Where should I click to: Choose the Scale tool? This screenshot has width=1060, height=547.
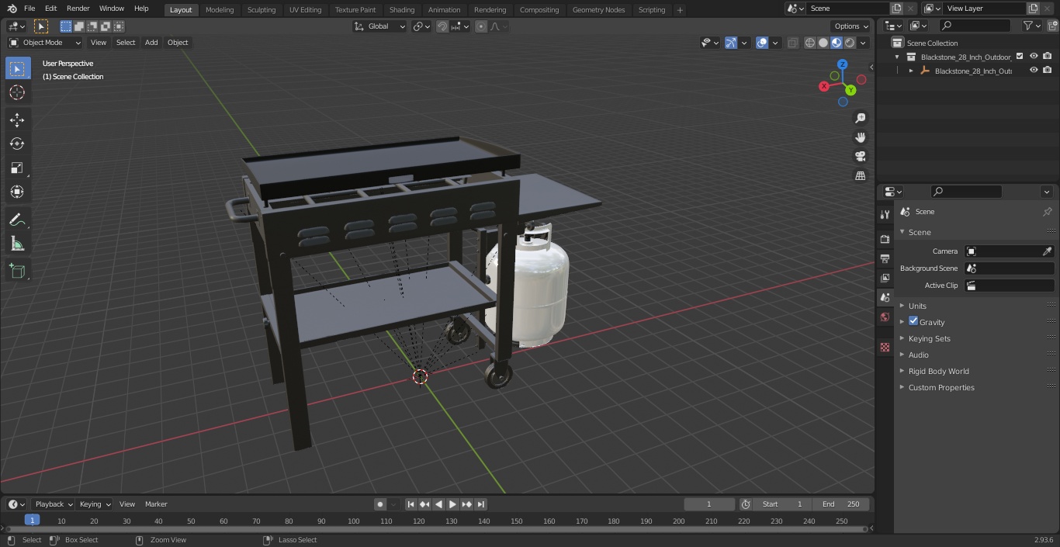click(x=17, y=168)
